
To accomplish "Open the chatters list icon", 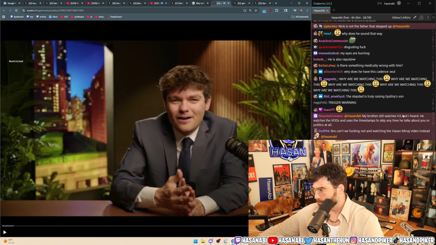I will click(x=421, y=17).
